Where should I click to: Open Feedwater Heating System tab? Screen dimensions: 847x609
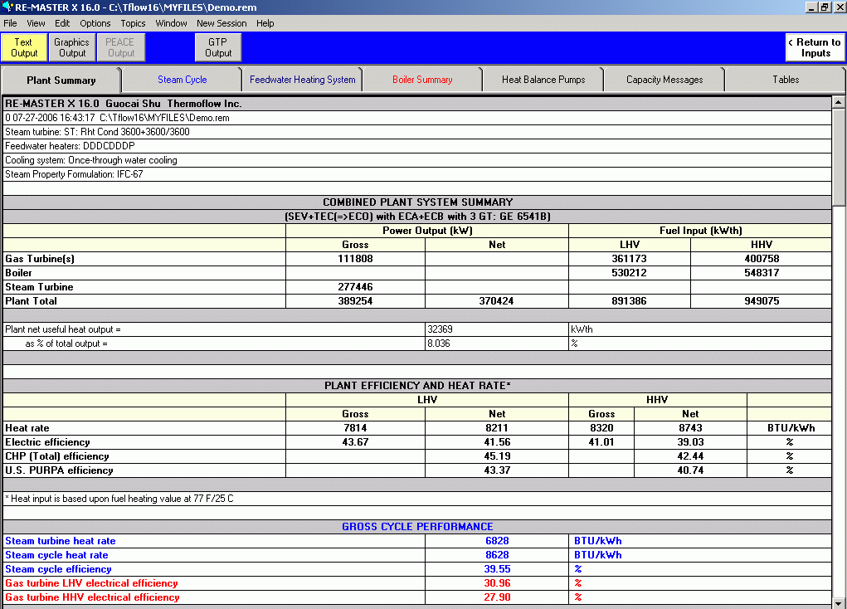(x=303, y=80)
